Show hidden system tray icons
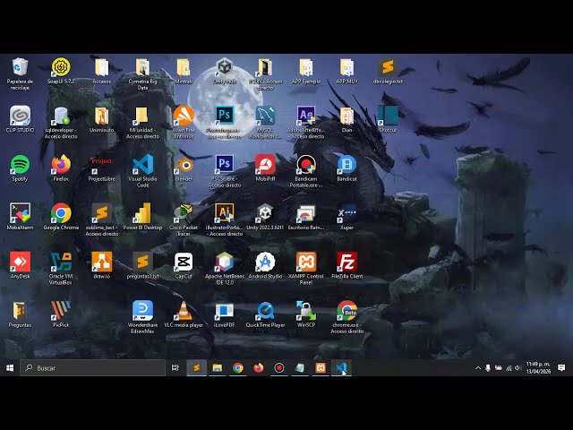The height and width of the screenshot is (430, 573). 478,368
